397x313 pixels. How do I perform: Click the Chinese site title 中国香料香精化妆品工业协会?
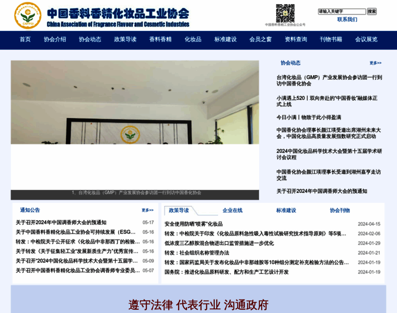click(x=118, y=14)
